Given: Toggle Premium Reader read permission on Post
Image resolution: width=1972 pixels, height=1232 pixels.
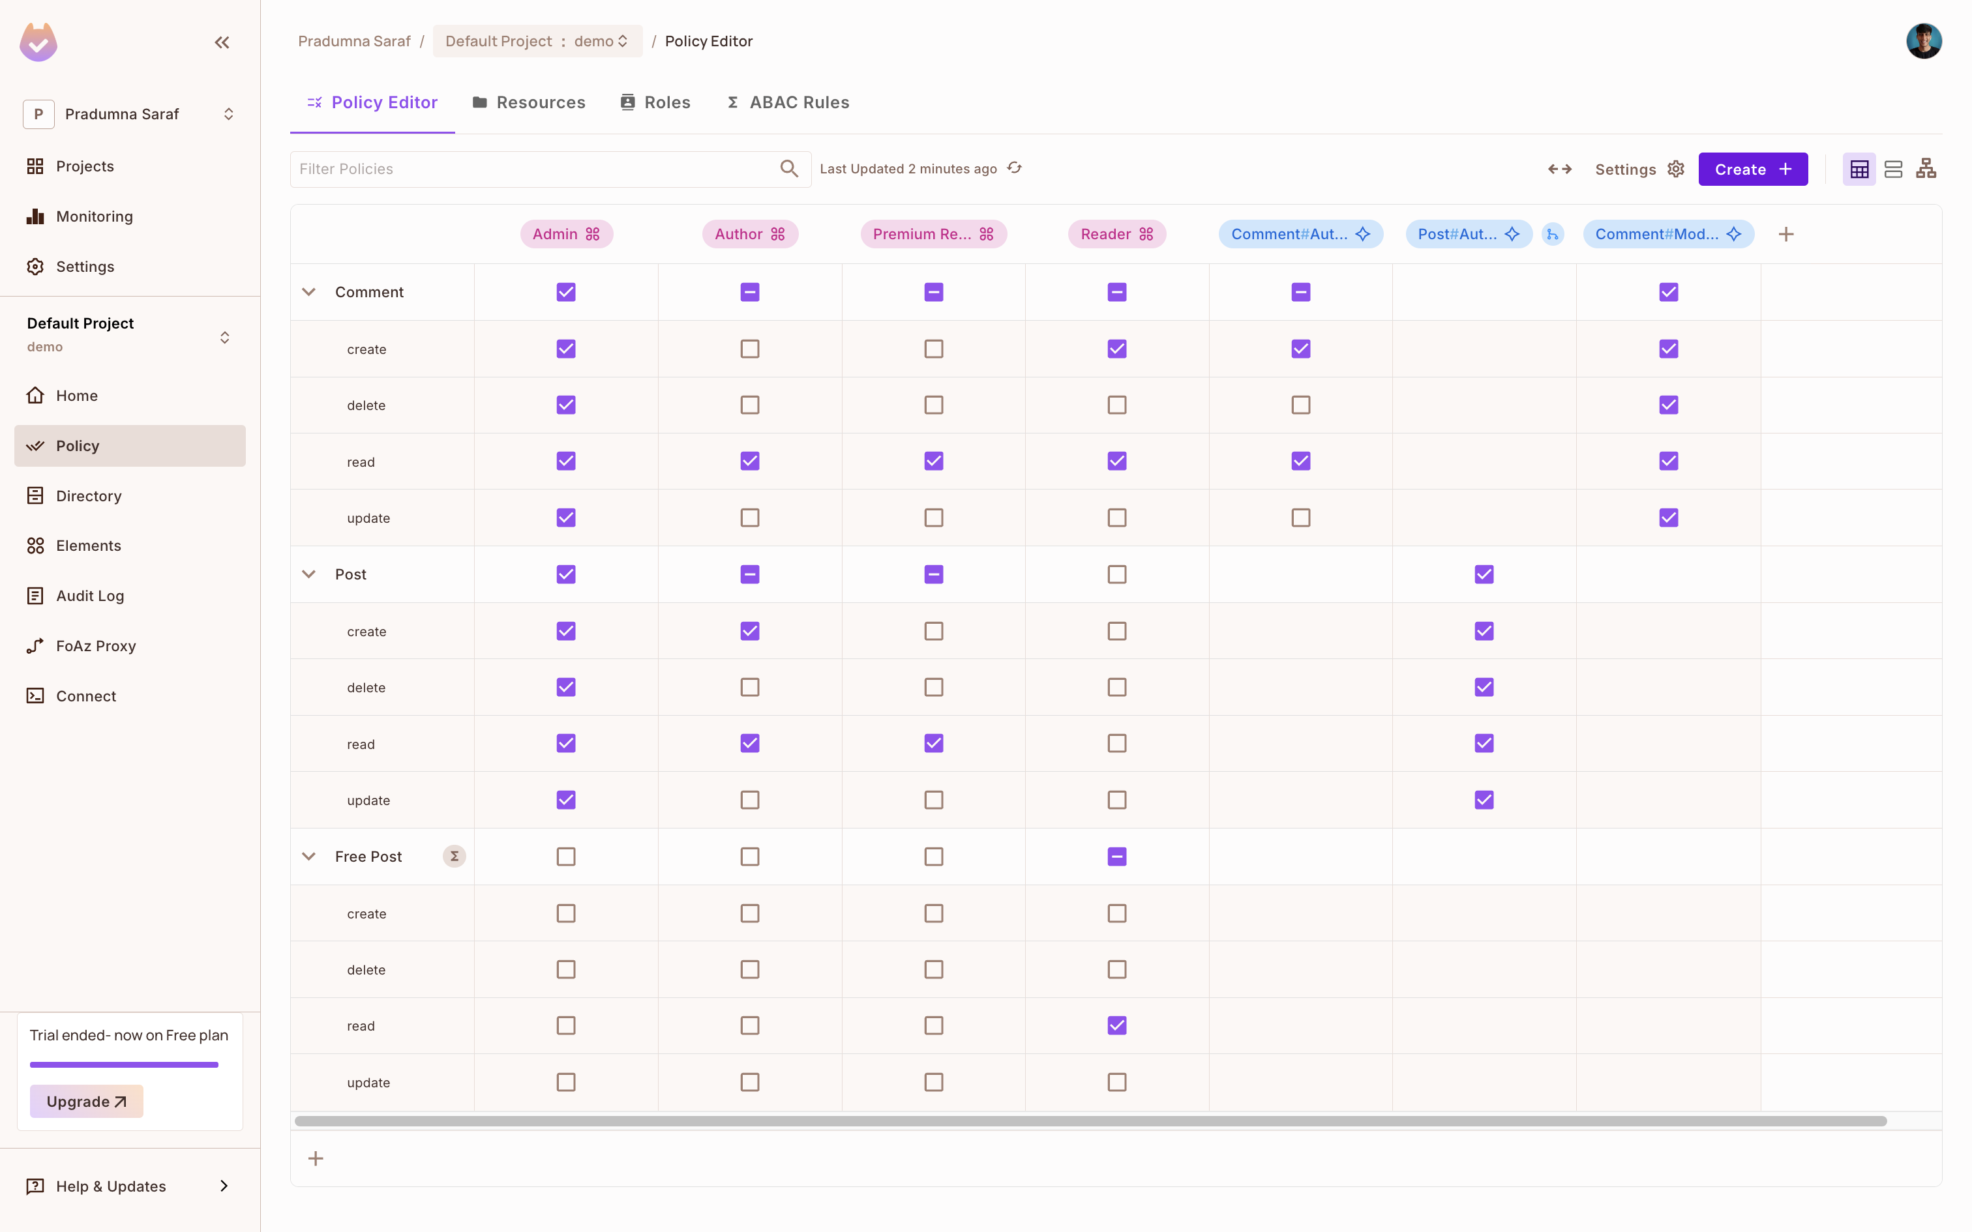Looking at the screenshot, I should point(933,743).
